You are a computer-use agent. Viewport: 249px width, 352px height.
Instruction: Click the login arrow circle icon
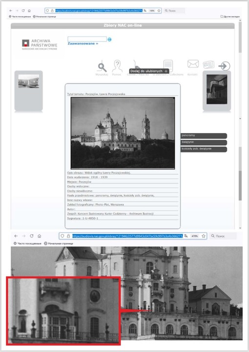(x=225, y=66)
